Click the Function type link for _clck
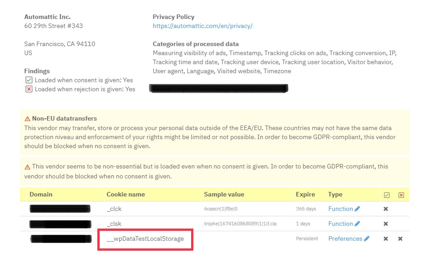 click(341, 209)
